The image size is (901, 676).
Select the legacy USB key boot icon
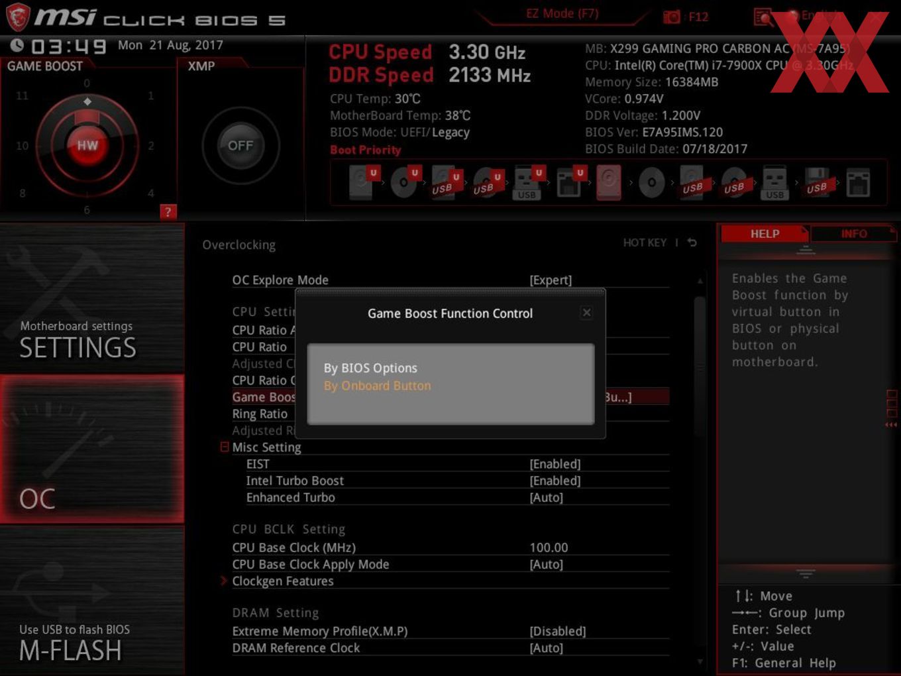[774, 183]
